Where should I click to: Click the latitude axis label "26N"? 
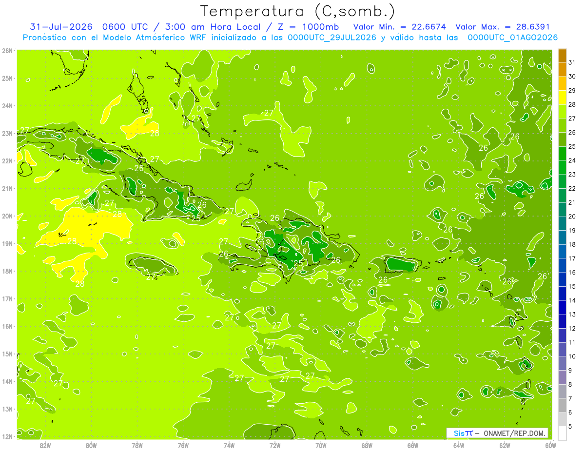(x=7, y=50)
